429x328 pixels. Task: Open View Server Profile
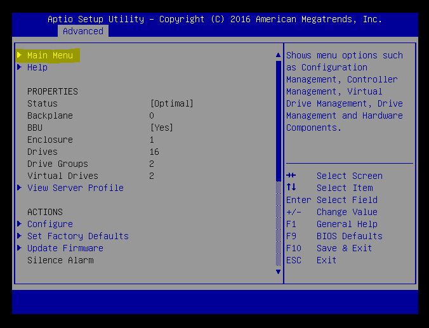76,188
